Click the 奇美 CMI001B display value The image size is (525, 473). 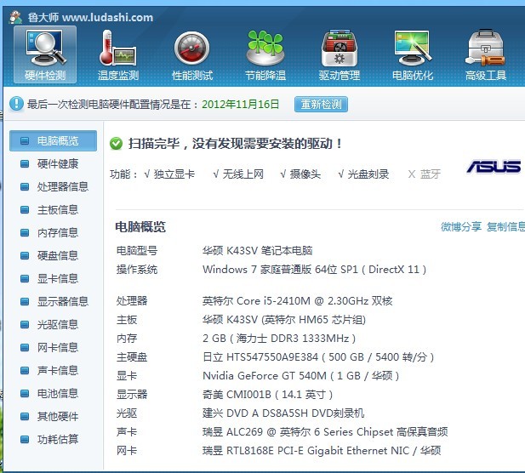coord(267,395)
